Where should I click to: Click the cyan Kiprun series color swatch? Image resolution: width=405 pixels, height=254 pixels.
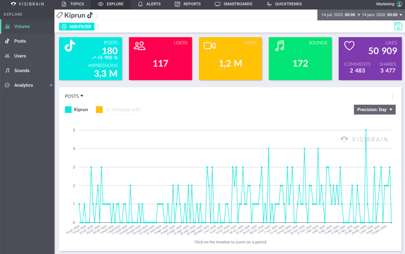68,110
